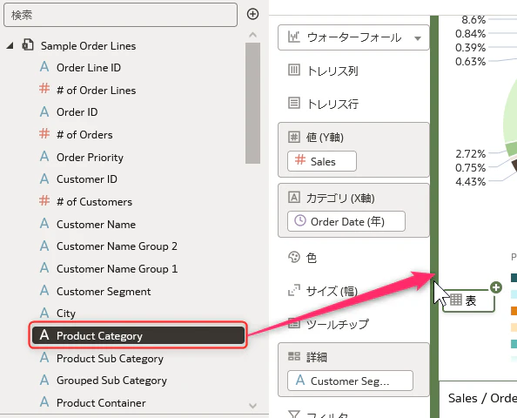517x418 pixels.
Task: Click the Customer Seg... chip in 詳細
Action: (350, 381)
